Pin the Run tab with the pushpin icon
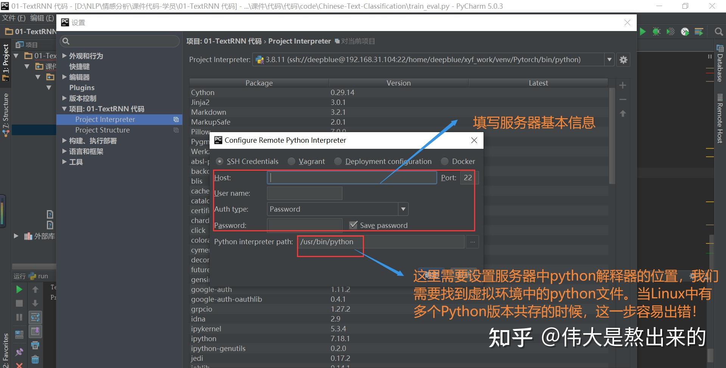Screen dimensions: 726x368 19,352
